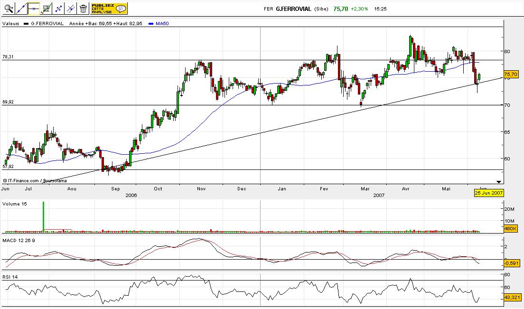Click the yellow 75,70 price tag on axis
This screenshot has height=309, width=524.
coord(511,74)
